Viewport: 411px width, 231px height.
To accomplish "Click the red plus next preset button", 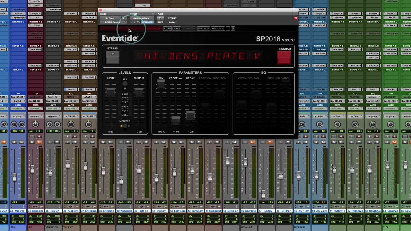I will (159, 29).
